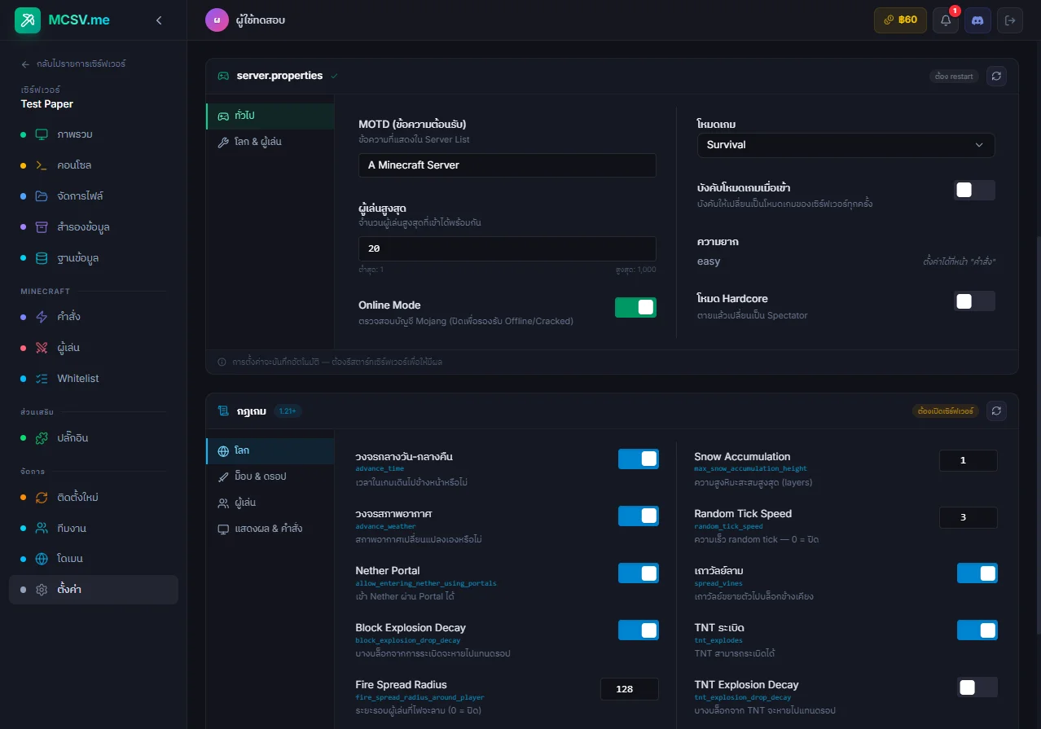Select the โลก & ผู้เล่น tab

pyautogui.click(x=259, y=142)
